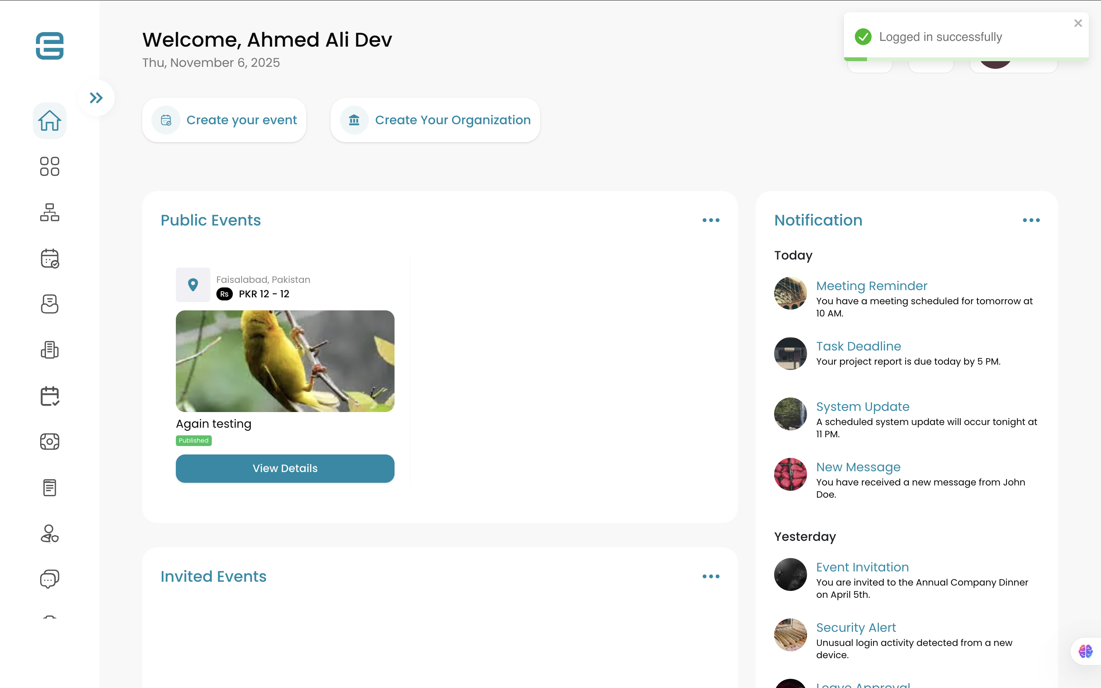Click the calendar events icon in sidebar
This screenshot has height=688, width=1101.
50,258
